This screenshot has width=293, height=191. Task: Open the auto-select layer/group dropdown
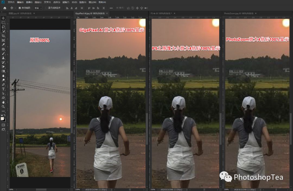coord(38,8)
